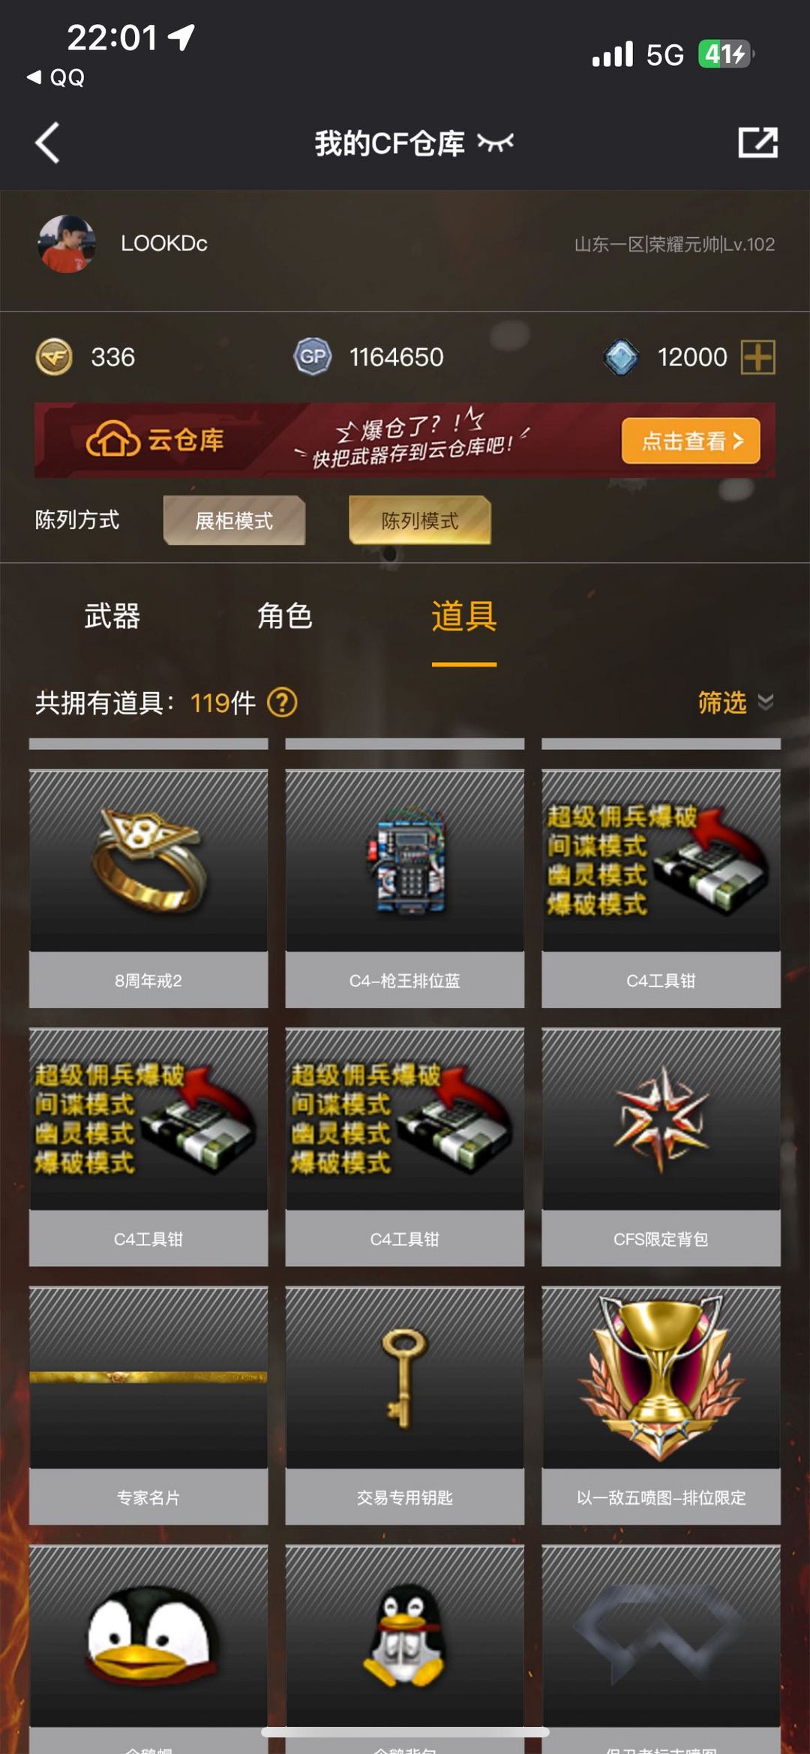Return to QQ via status bar link
This screenshot has height=1754, width=810.
[56, 77]
